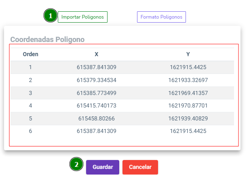Click the green step 1 marker
This screenshot has height=179, width=249.
tap(51, 15)
